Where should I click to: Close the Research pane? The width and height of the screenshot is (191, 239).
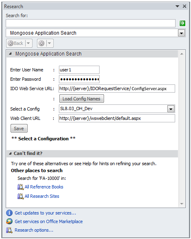184,6
